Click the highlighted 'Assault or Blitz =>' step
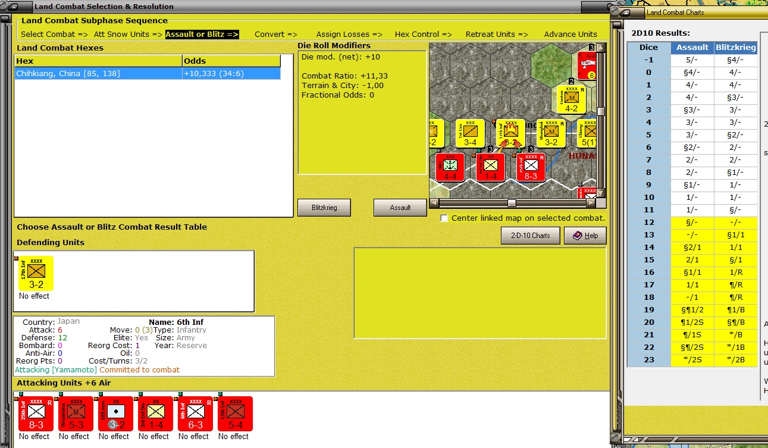 click(x=202, y=34)
